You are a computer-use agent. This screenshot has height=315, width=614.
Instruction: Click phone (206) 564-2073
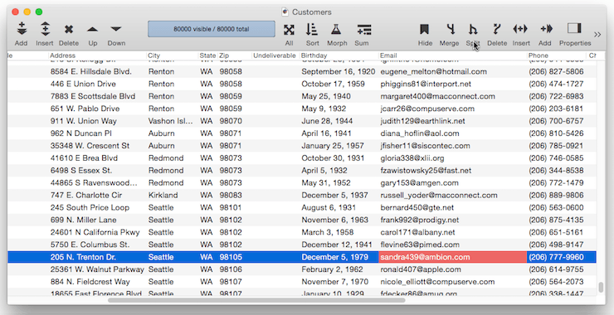point(556,282)
